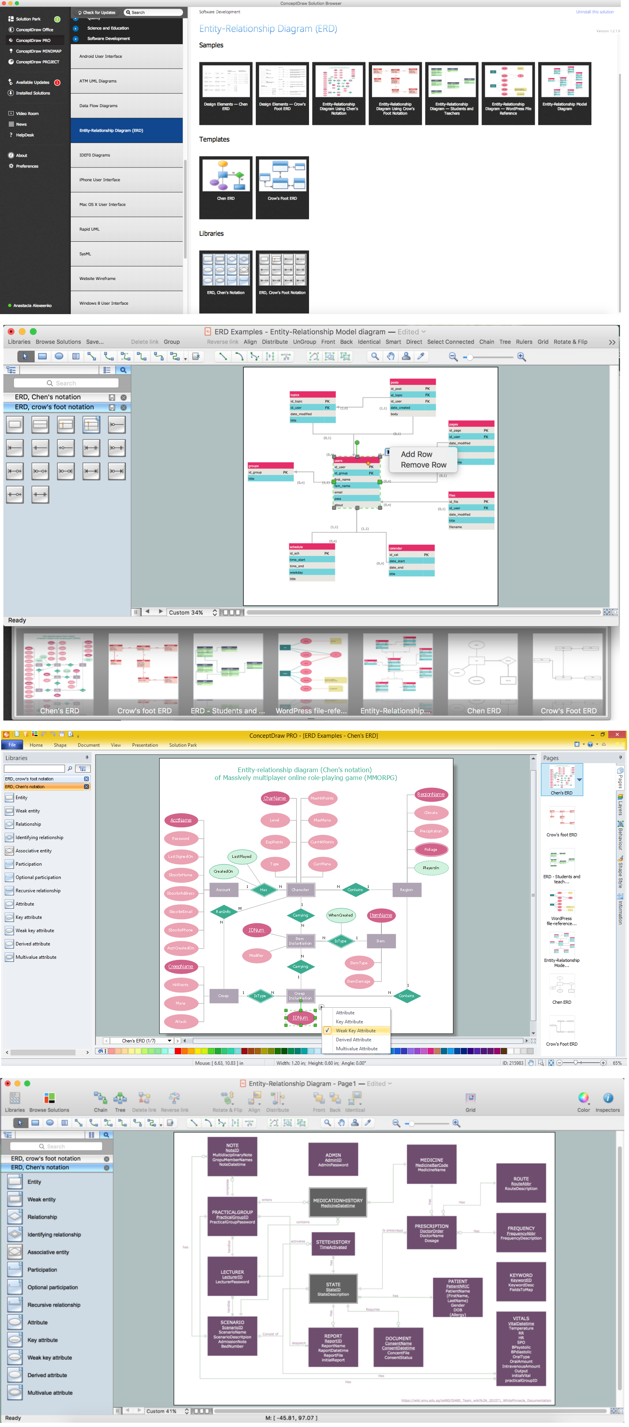Screen dimensions: 629x1427
Task: Select IDEF0 Diagrams solution
Action: pos(126,155)
